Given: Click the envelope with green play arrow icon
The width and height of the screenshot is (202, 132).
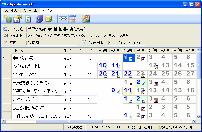Looking at the screenshot, I should [49, 19].
